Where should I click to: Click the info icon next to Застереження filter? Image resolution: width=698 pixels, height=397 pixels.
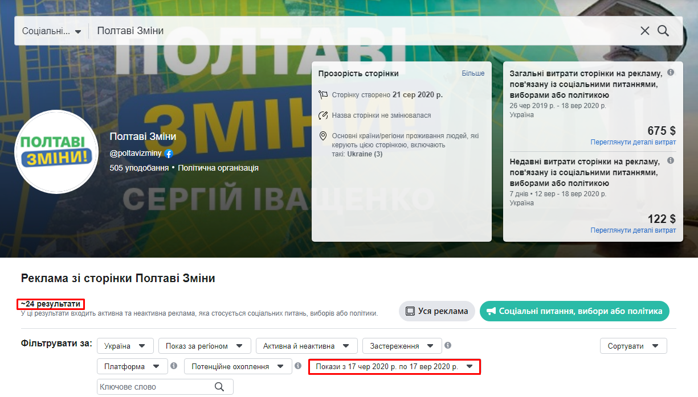tap(448, 345)
